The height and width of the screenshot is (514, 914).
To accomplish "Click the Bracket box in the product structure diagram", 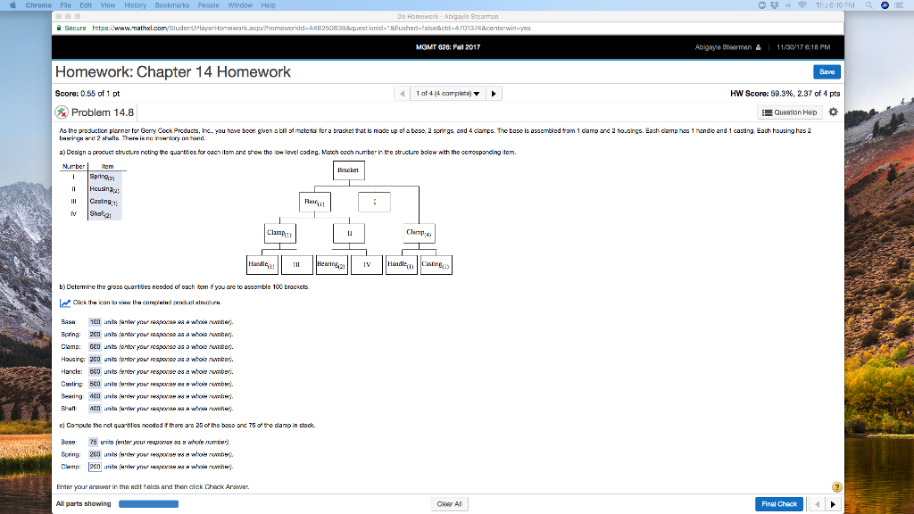I will (348, 170).
